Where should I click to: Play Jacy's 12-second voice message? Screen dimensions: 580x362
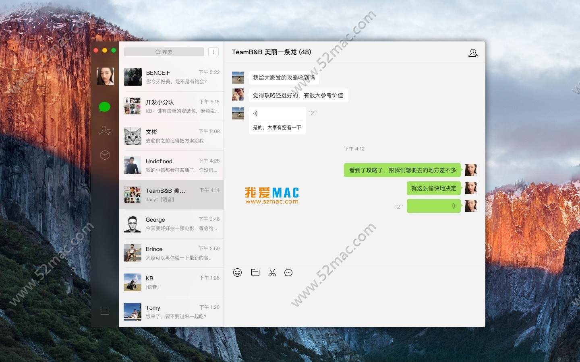pyautogui.click(x=277, y=113)
